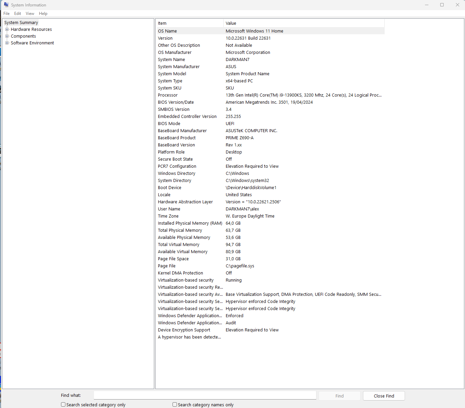Select the BIOS Version/Date row
The height and width of the screenshot is (408, 465).
[270, 102]
